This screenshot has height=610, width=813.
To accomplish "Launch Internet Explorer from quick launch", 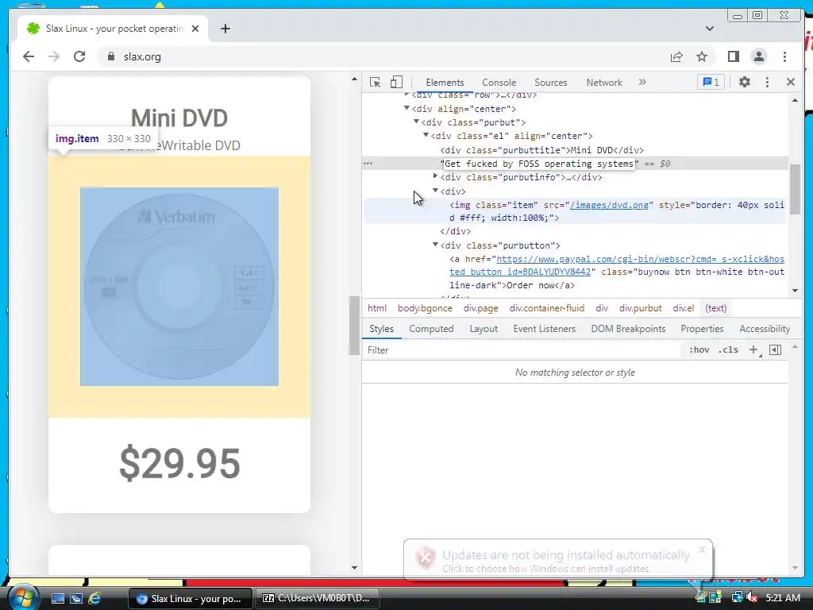I will click(94, 598).
